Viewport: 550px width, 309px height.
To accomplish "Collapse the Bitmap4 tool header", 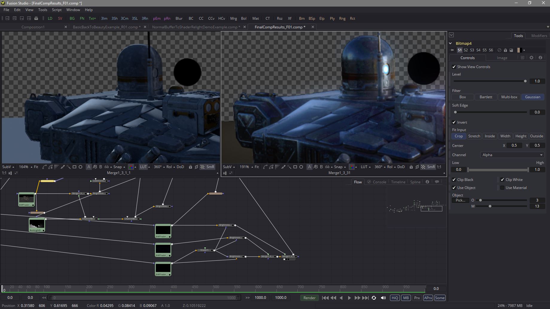I will 451,43.
